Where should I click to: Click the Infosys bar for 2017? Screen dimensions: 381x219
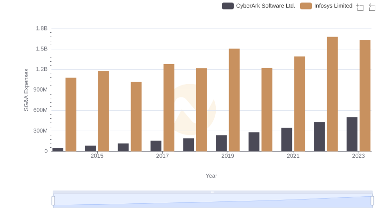(x=169, y=107)
